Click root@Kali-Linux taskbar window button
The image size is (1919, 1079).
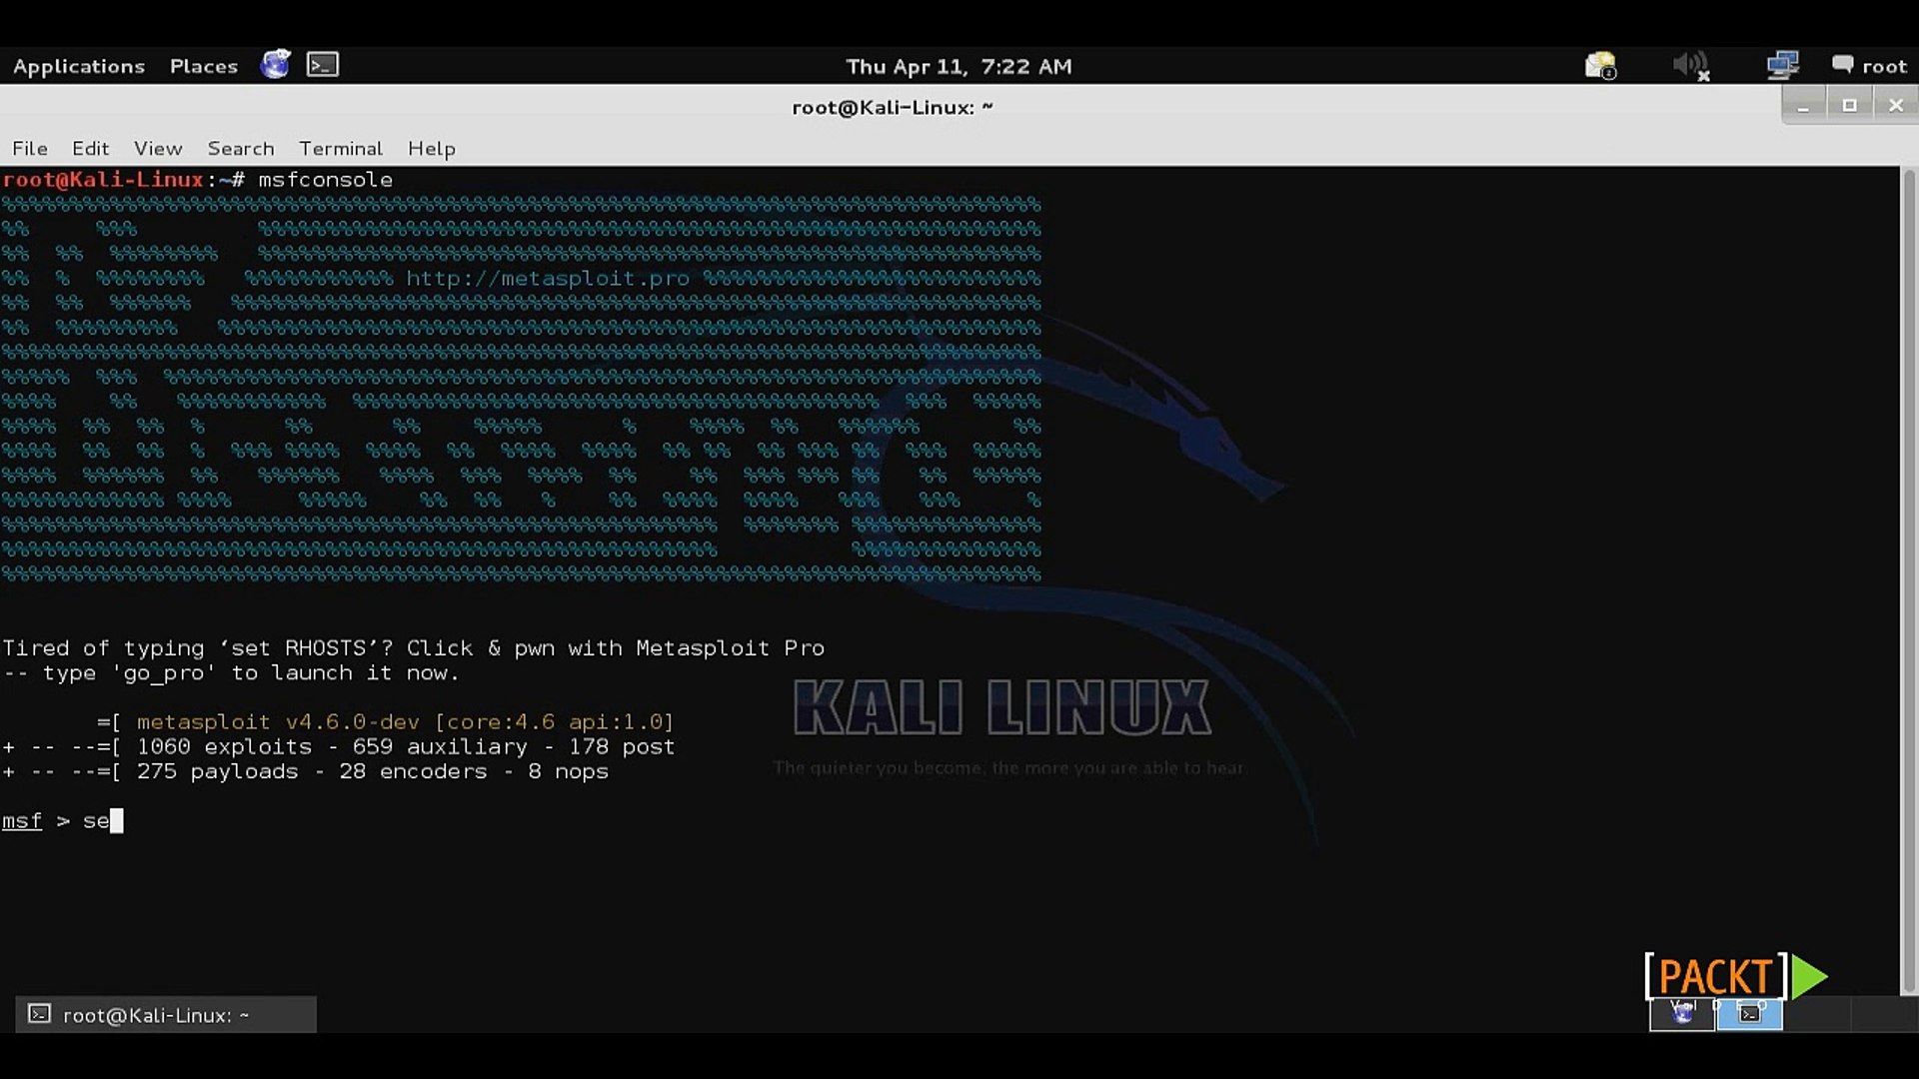click(166, 1014)
